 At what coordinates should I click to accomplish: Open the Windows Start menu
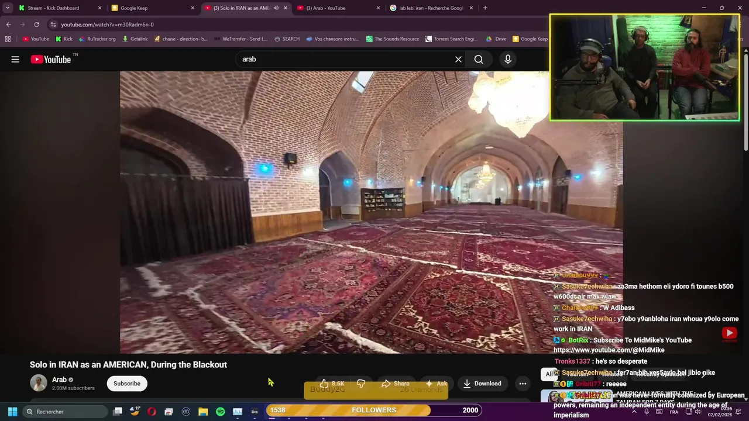click(12, 412)
